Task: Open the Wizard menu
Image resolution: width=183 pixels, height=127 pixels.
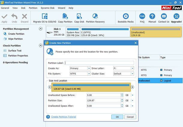Action: (61, 8)
